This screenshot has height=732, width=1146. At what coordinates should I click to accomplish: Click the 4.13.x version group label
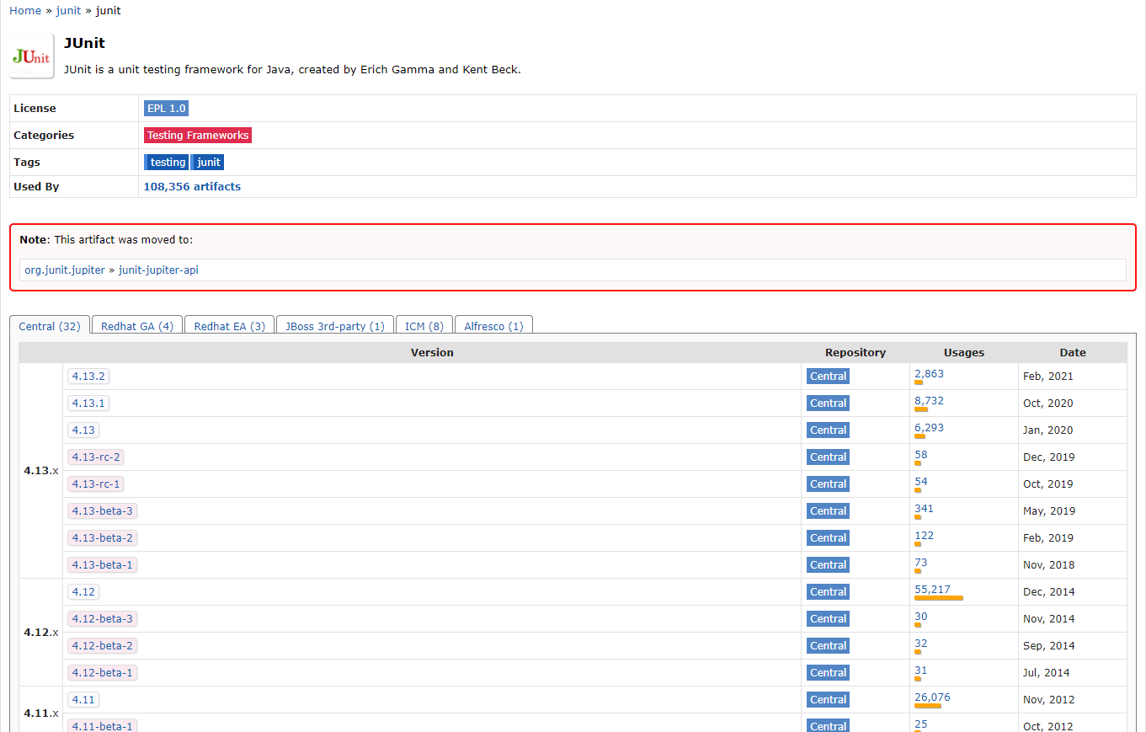41,471
